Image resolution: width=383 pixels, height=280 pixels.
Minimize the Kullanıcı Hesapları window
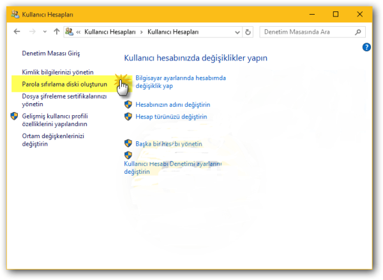(x=312, y=14)
